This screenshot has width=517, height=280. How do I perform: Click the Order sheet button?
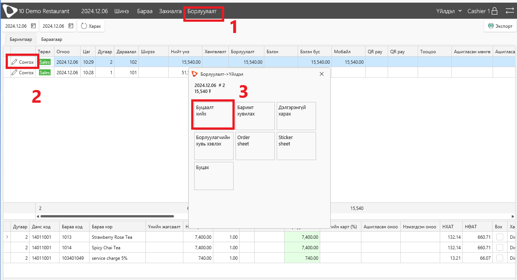pyautogui.click(x=255, y=146)
